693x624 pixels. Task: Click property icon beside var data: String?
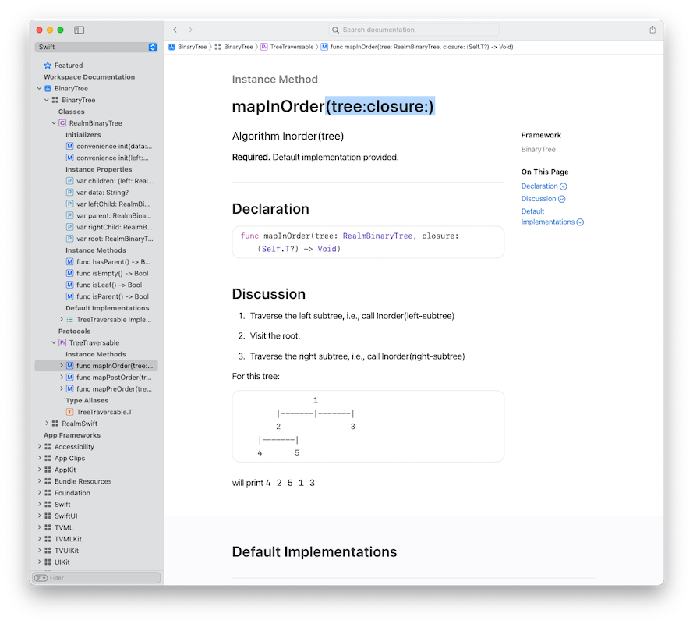click(x=70, y=193)
